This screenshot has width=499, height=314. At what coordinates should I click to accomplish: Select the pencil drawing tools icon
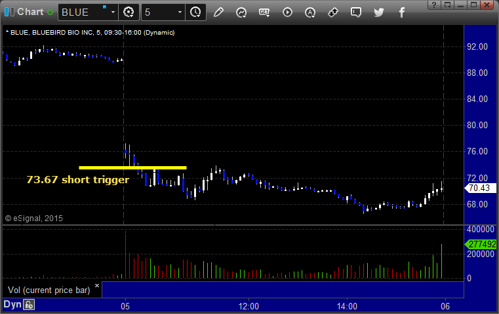[218, 12]
